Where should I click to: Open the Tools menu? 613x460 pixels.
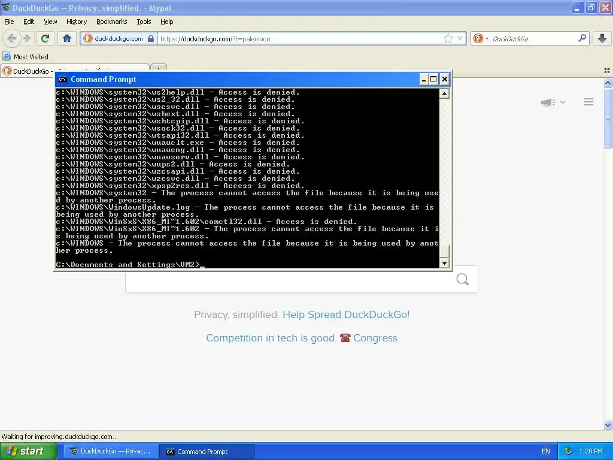(x=144, y=22)
